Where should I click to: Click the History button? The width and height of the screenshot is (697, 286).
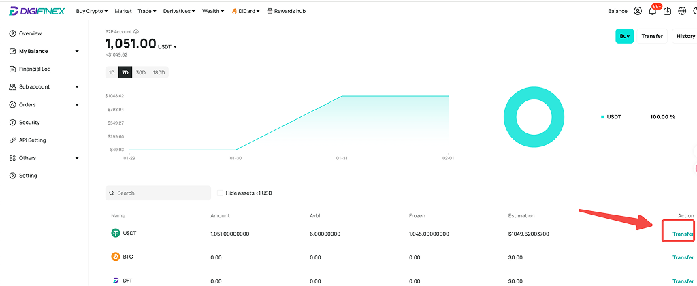coord(685,36)
